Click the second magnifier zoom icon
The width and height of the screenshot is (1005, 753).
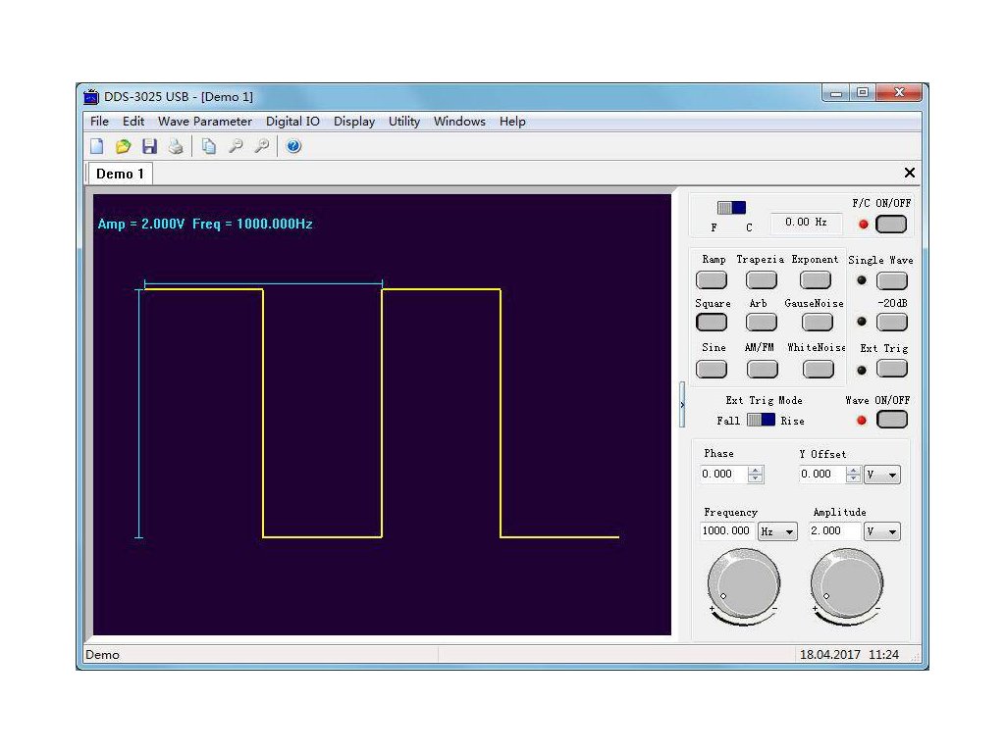[261, 147]
